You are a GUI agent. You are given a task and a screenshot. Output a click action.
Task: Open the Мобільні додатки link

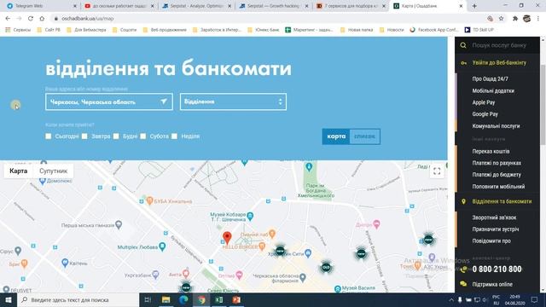click(493, 91)
